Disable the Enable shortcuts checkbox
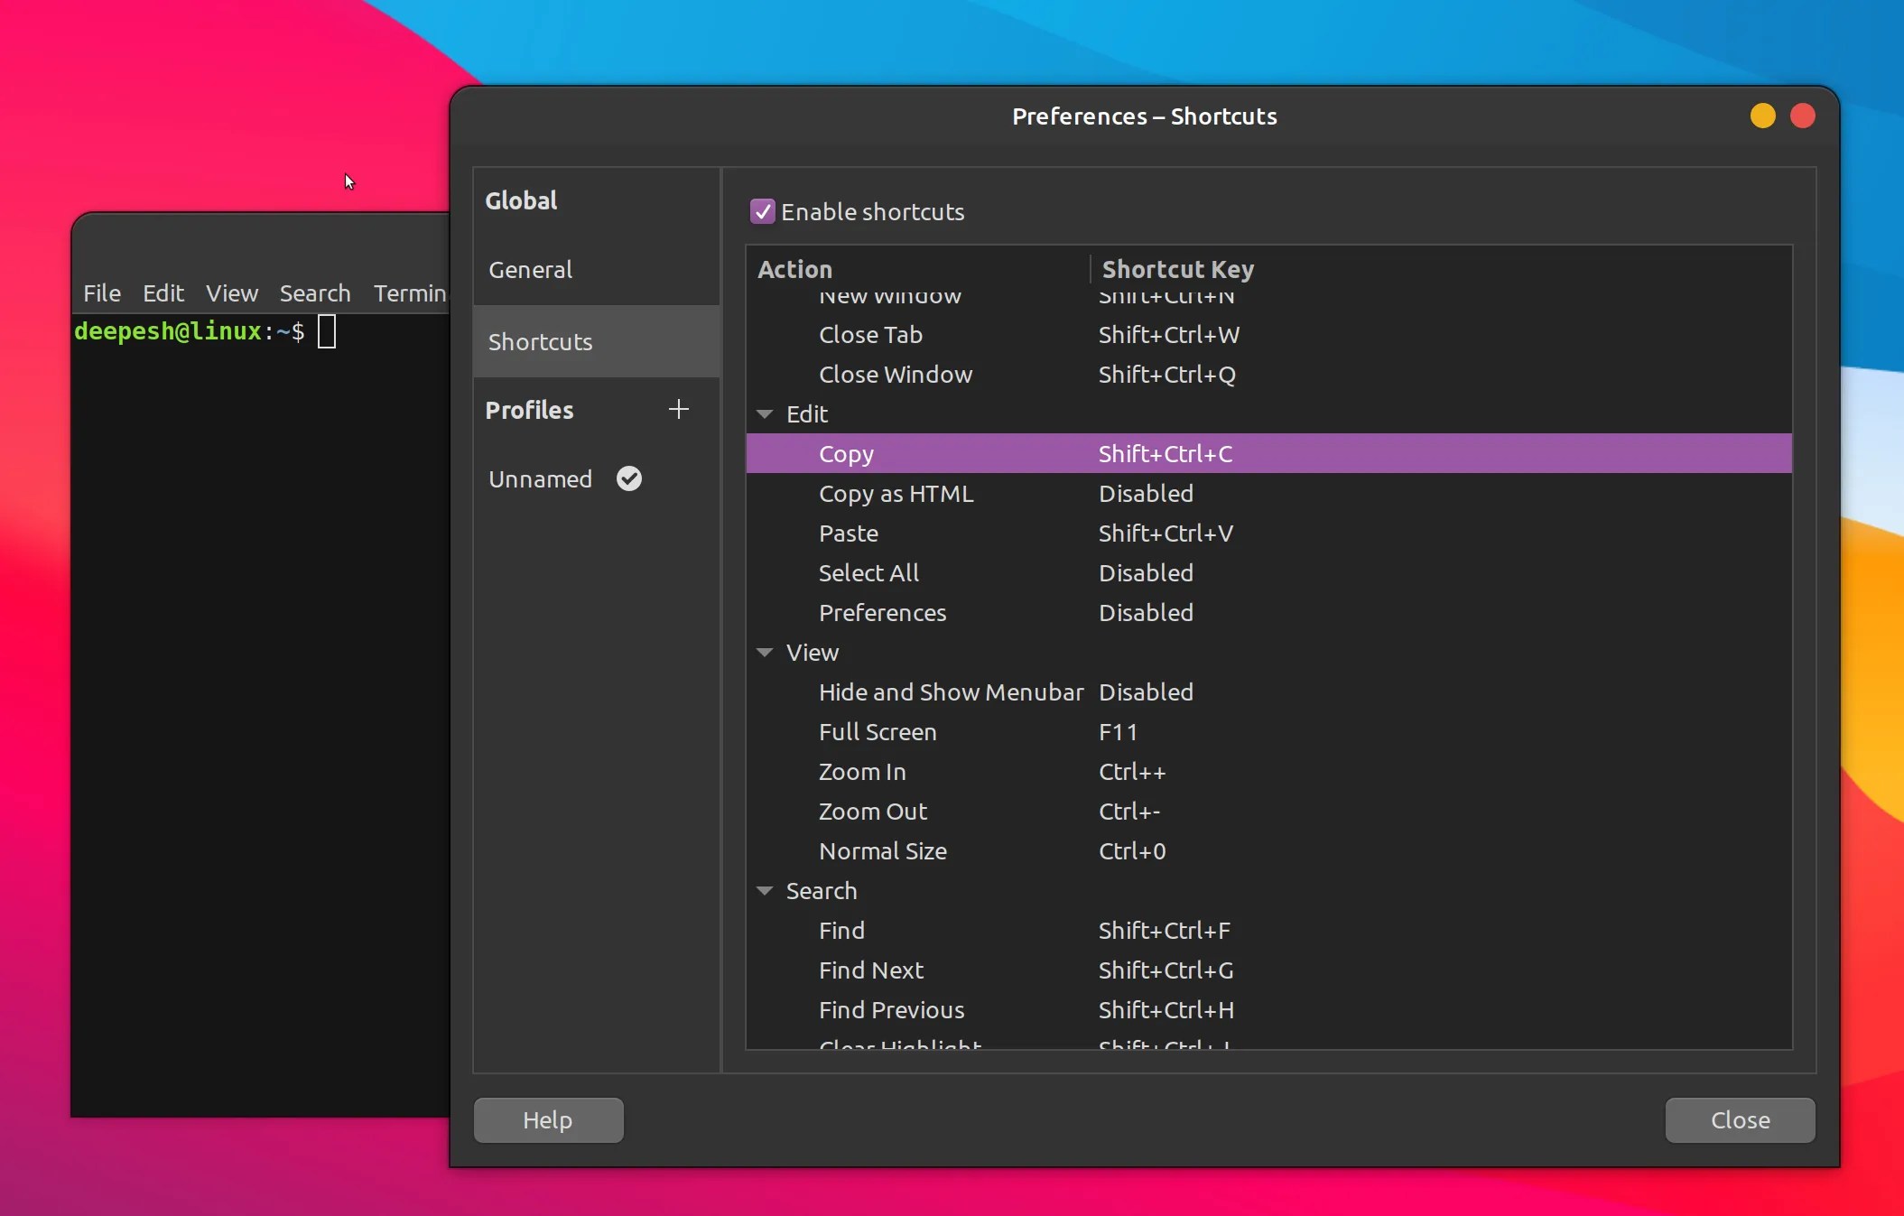 point(763,211)
